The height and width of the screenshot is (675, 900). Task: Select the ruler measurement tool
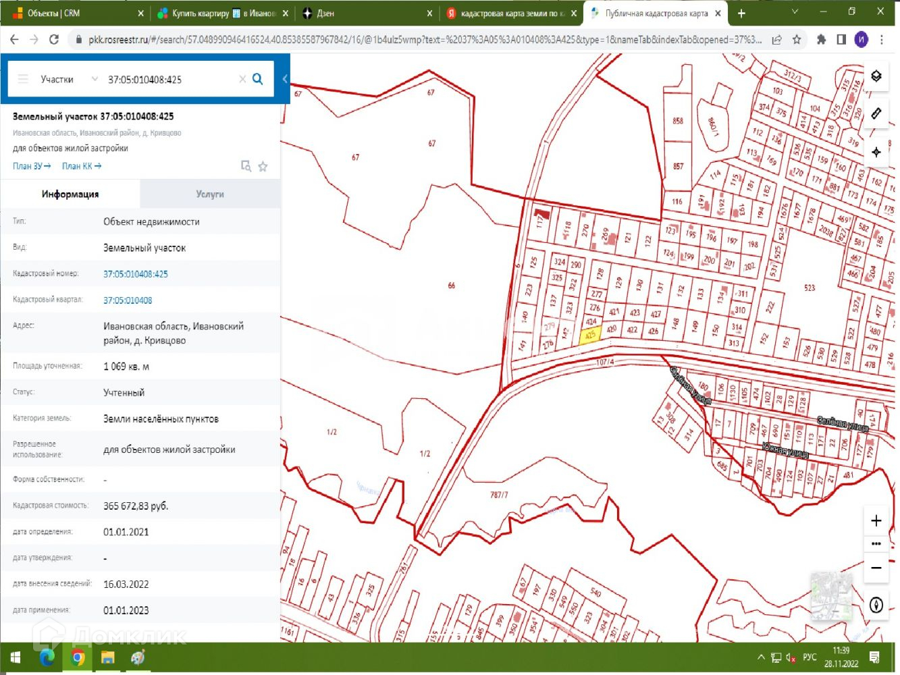coord(876,113)
